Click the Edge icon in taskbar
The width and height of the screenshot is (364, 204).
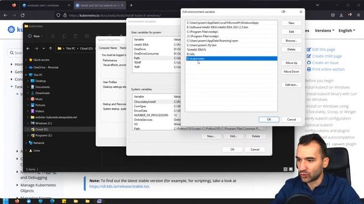(x=52, y=201)
